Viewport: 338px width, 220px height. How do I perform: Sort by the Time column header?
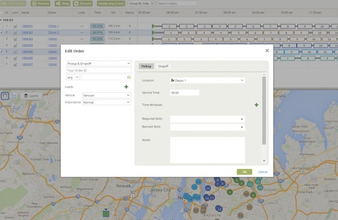pyautogui.click(x=97, y=12)
